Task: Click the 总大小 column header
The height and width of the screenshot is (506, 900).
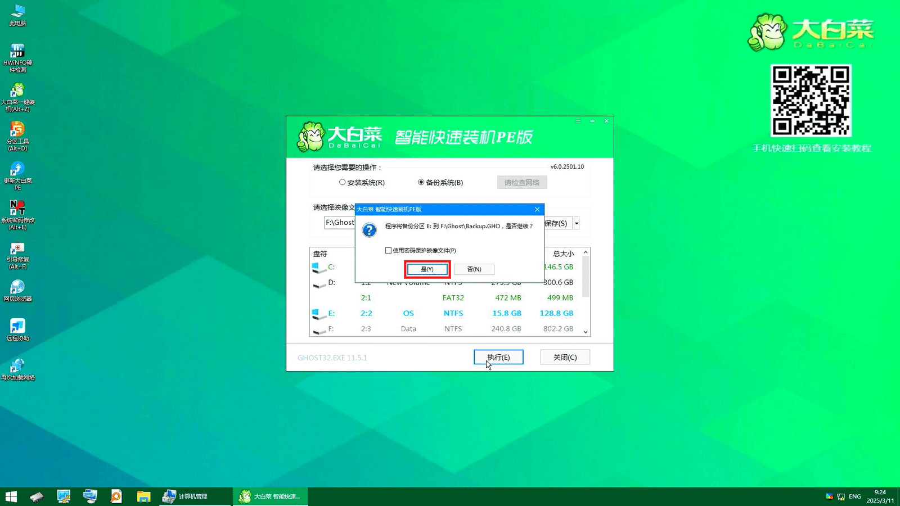Action: click(563, 254)
